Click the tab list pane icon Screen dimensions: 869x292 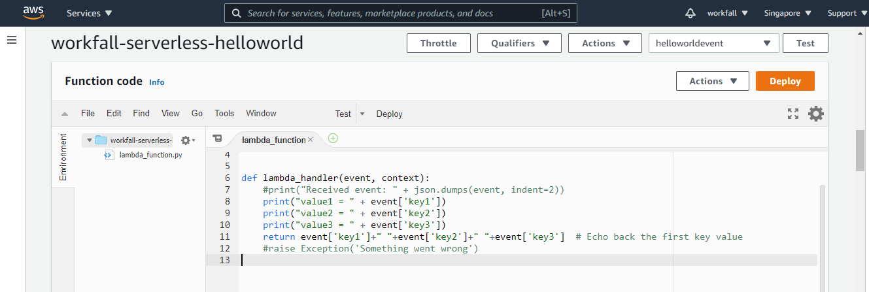pos(217,138)
